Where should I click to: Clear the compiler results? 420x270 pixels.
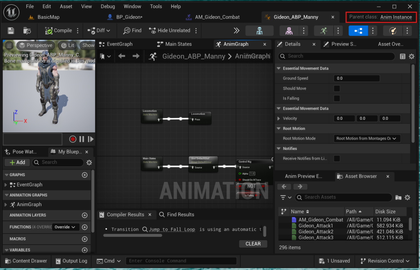tap(253, 244)
